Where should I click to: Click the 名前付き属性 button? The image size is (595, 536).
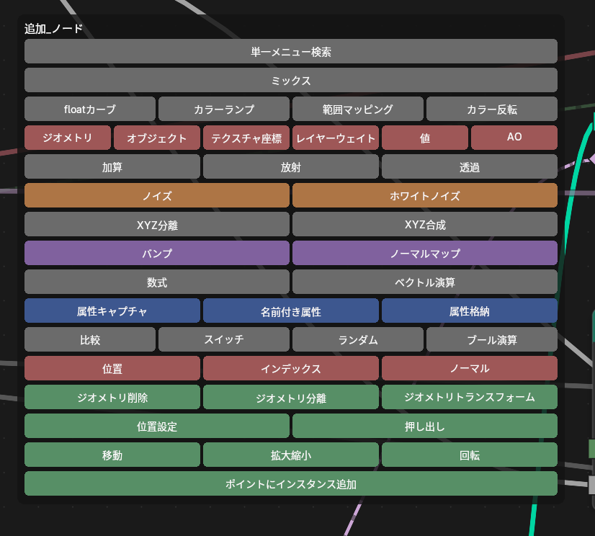[290, 311]
